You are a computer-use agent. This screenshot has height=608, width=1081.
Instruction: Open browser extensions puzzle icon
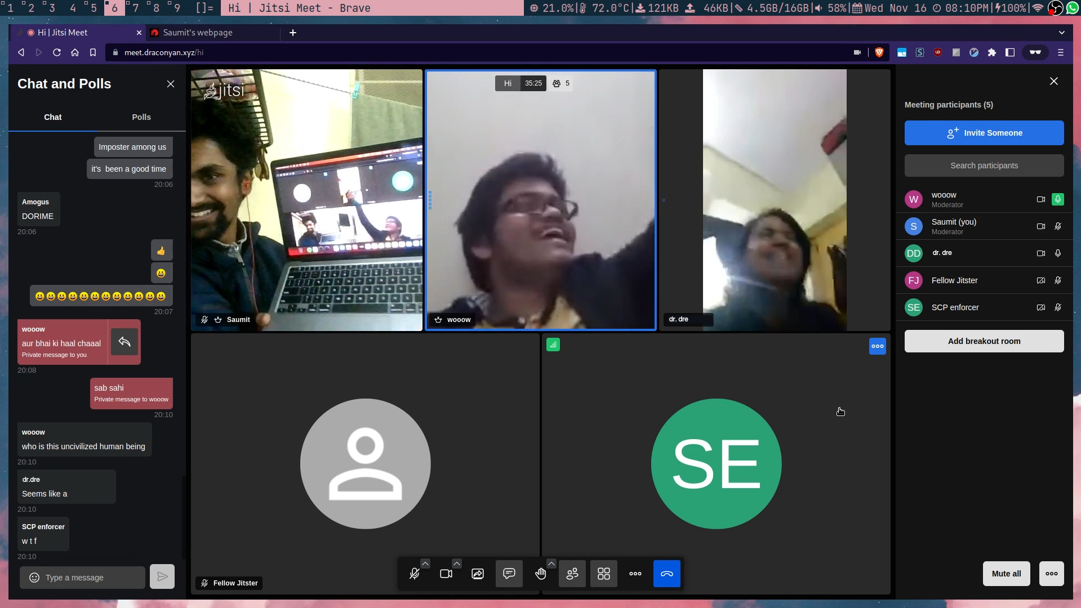tap(992, 52)
